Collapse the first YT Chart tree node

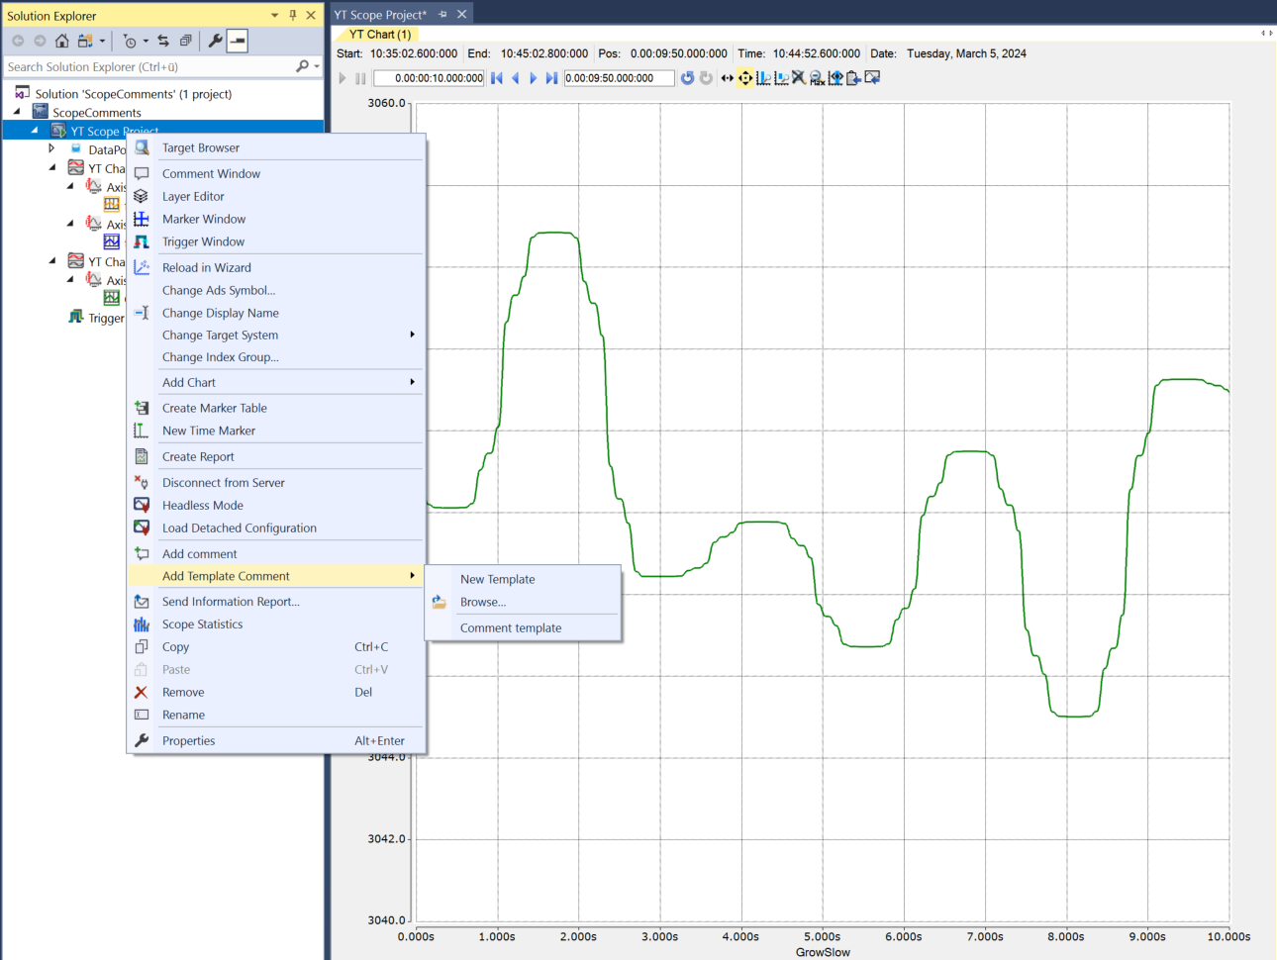(52, 167)
